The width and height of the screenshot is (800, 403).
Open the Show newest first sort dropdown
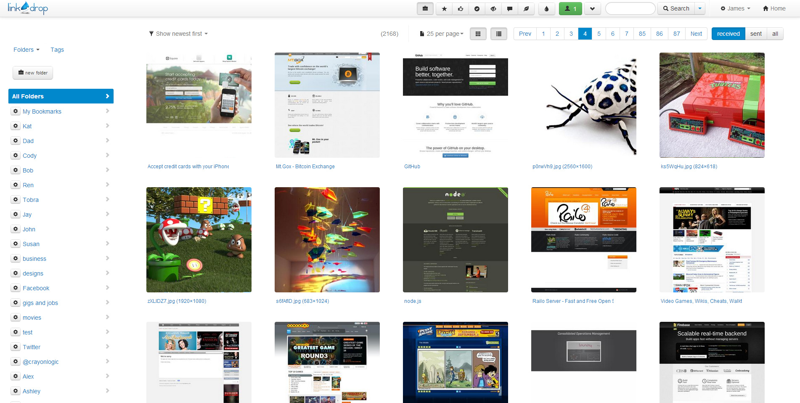[179, 34]
